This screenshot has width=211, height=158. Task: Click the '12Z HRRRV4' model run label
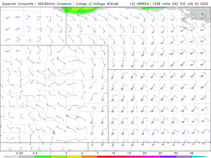point(139,4)
